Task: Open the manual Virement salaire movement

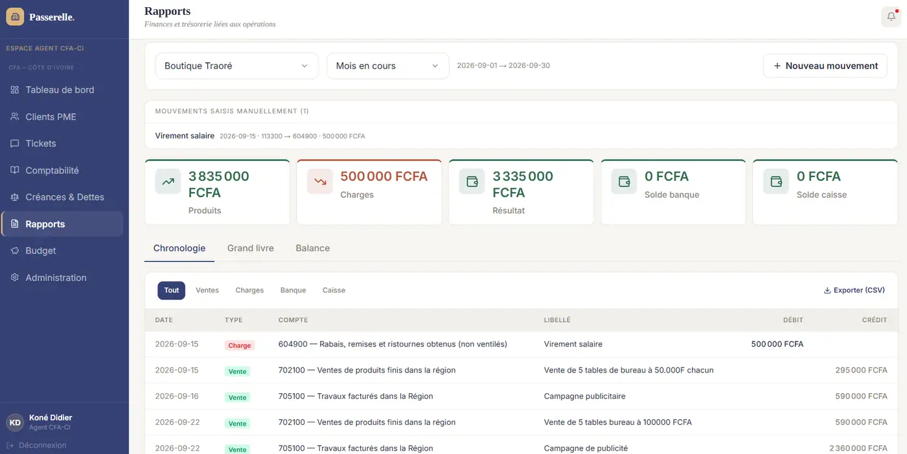Action: tap(522, 136)
